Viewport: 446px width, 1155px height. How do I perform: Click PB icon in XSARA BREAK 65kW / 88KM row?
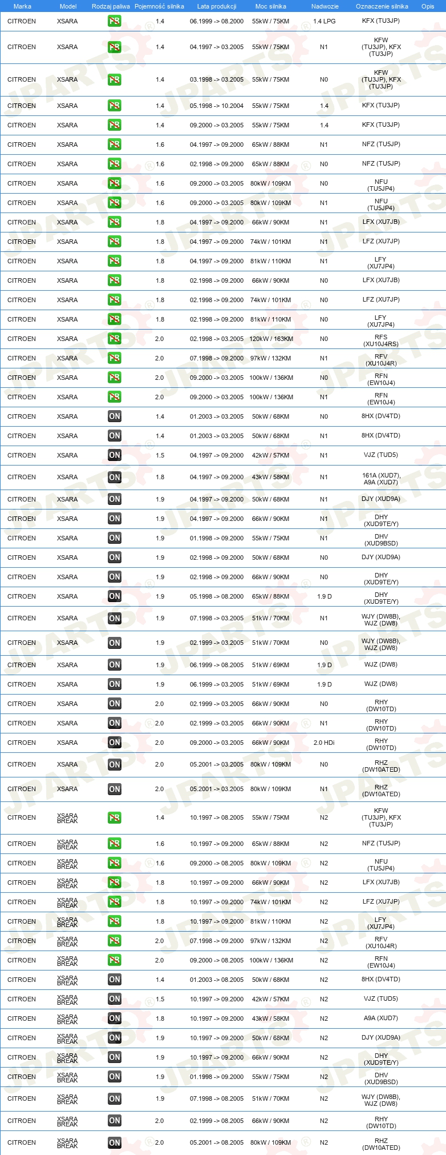[115, 844]
